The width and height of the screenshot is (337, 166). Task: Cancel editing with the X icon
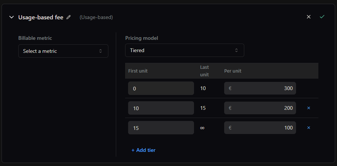(x=309, y=17)
